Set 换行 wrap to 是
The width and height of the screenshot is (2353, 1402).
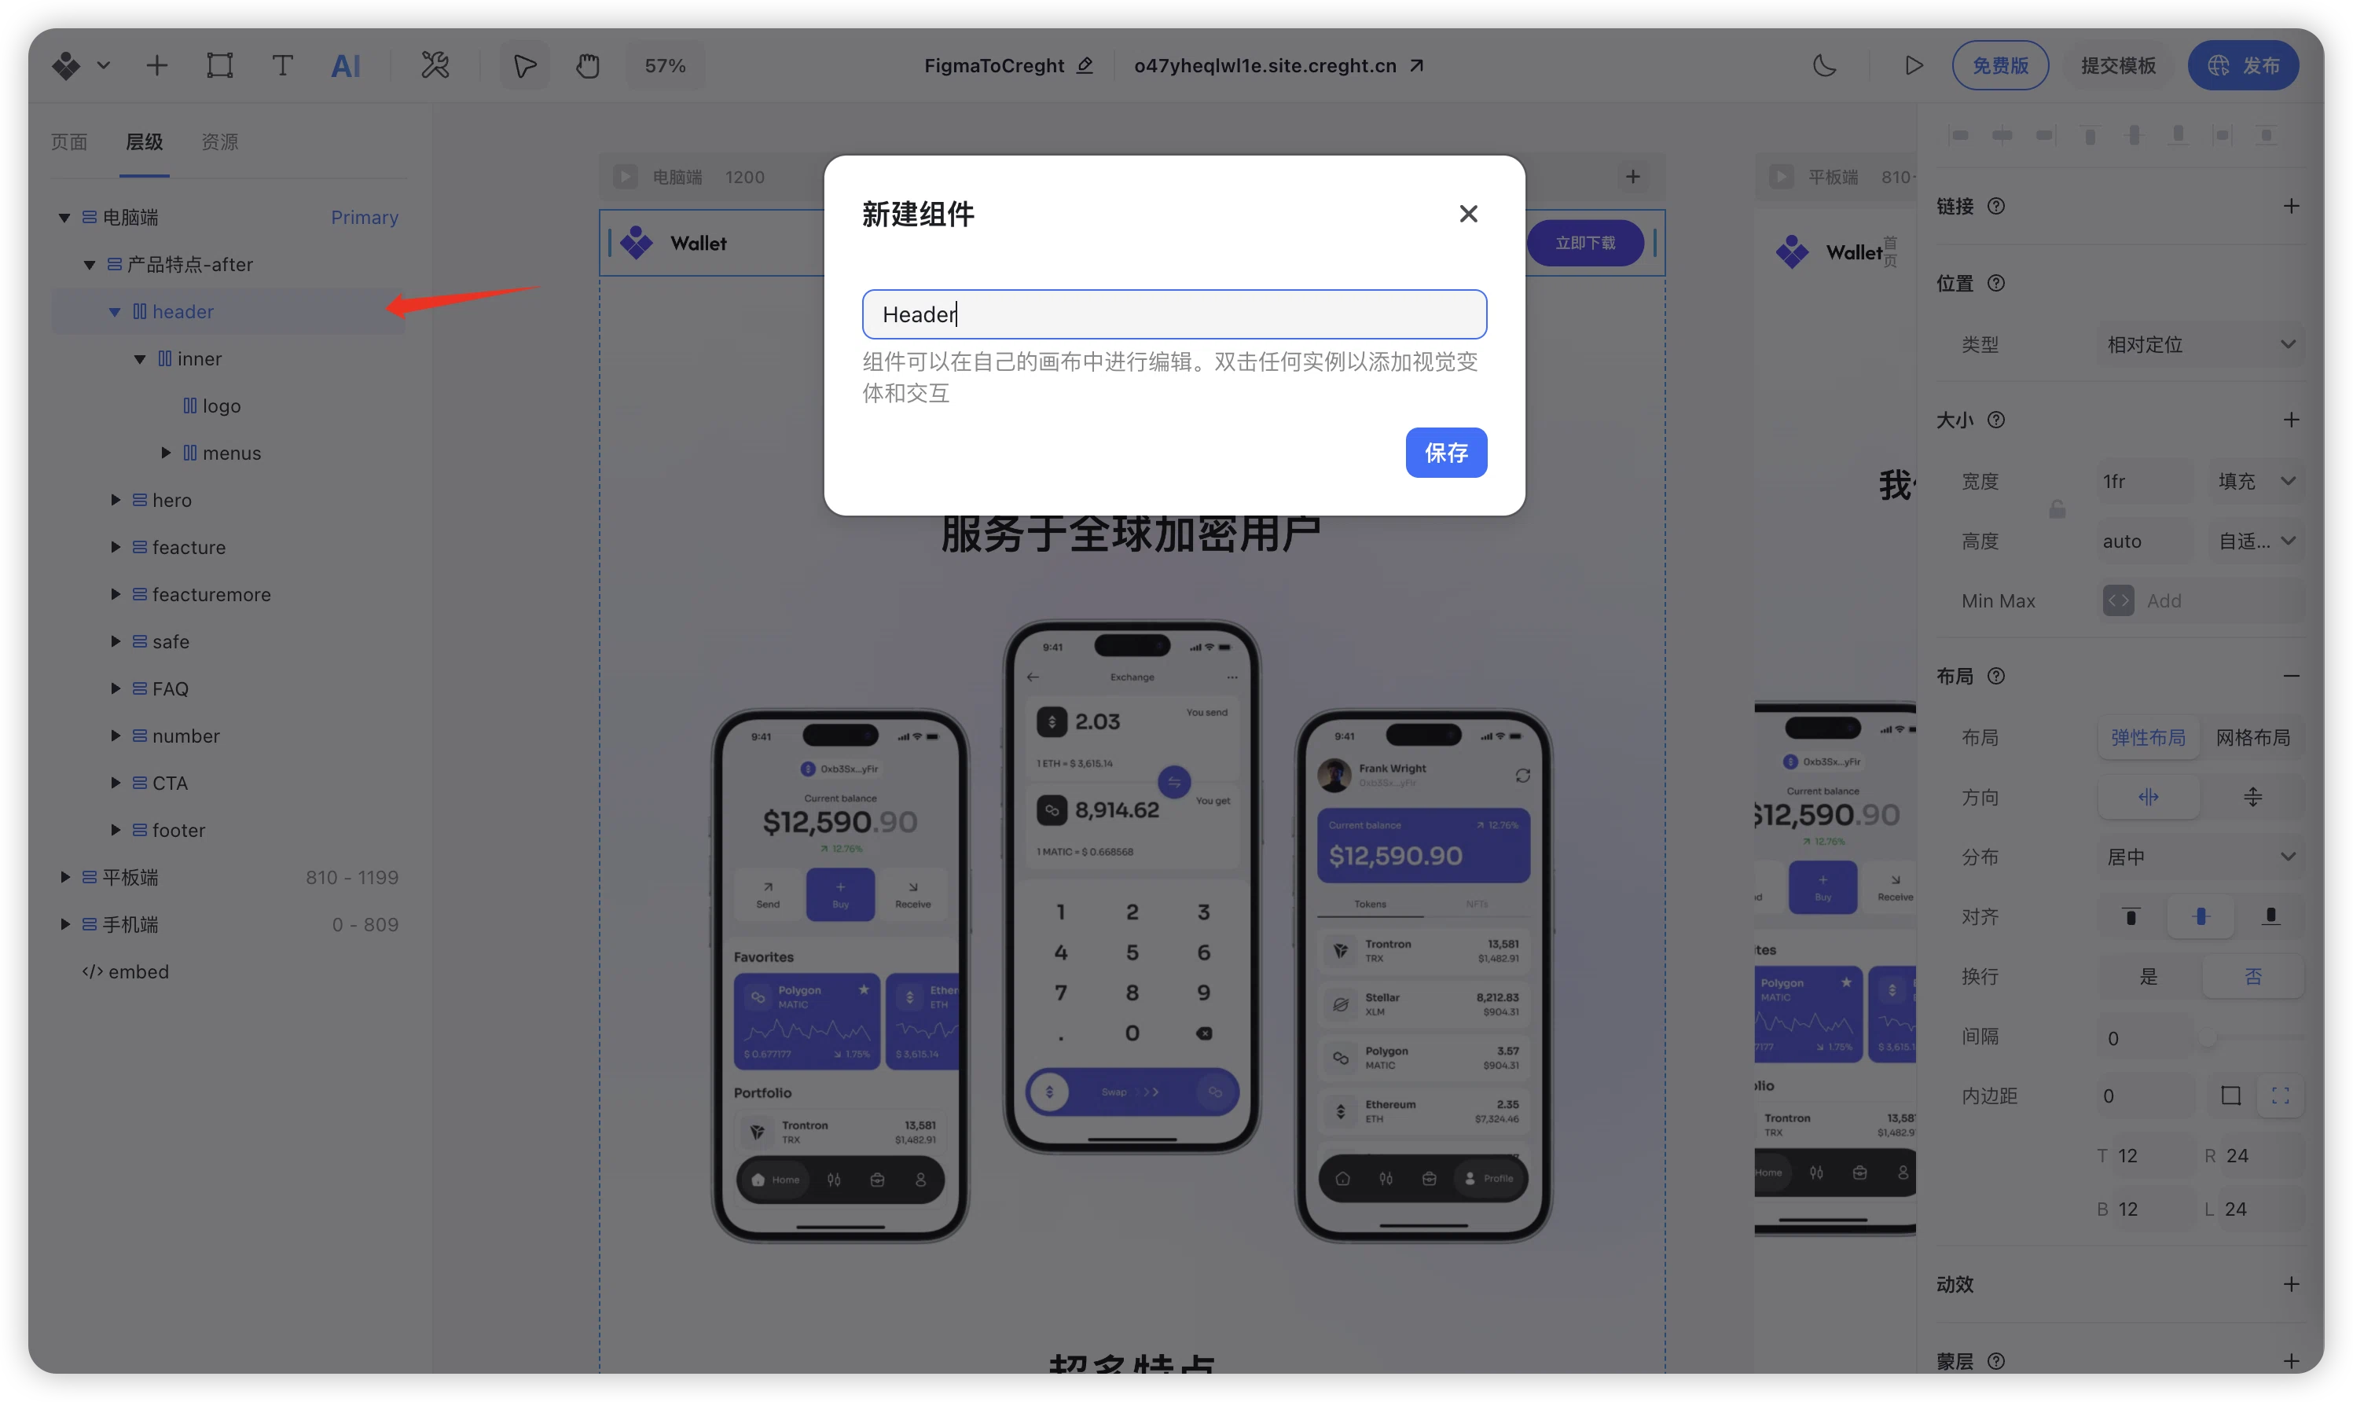coord(2149,977)
